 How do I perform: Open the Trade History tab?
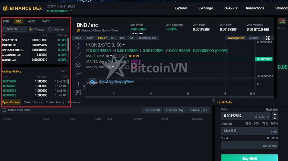pos(55,102)
